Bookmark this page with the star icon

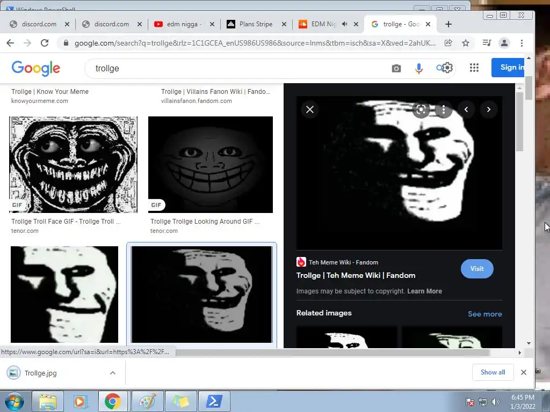point(466,43)
